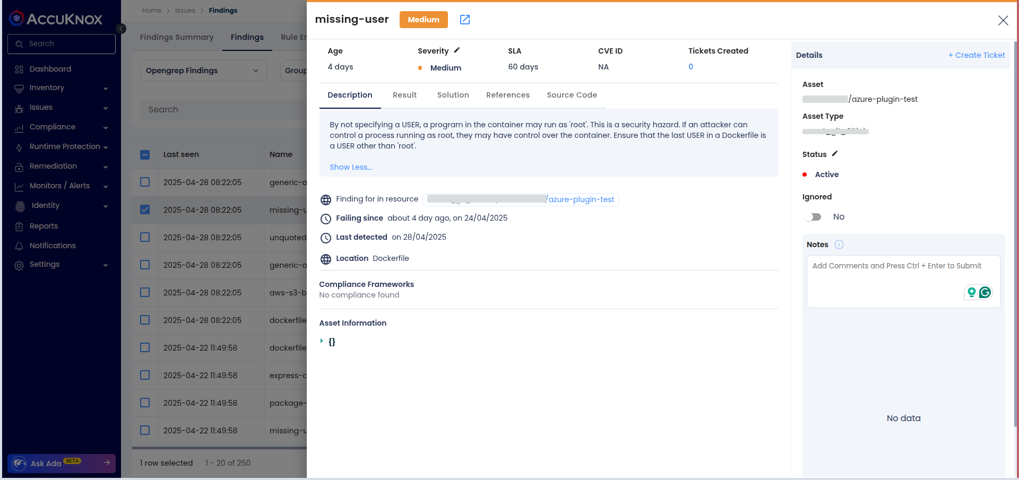Open the Findings Summary tab
Viewport: 1019px width, 480px height.
(x=177, y=37)
